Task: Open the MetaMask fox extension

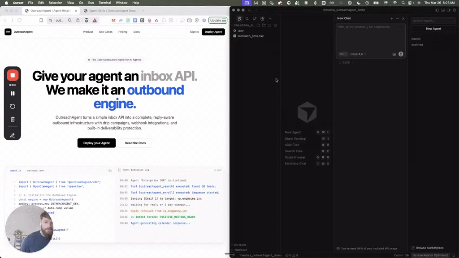Action: tap(113, 21)
